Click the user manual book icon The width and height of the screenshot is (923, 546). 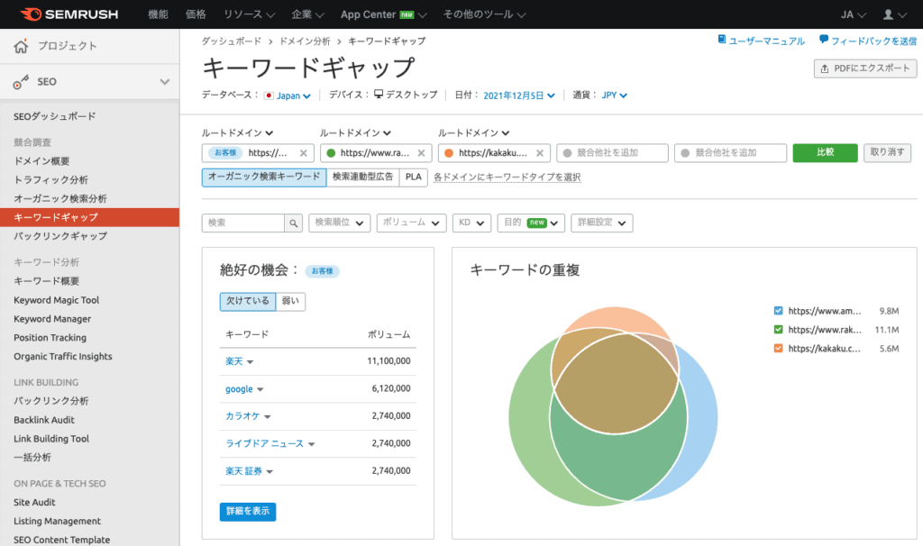coord(722,40)
